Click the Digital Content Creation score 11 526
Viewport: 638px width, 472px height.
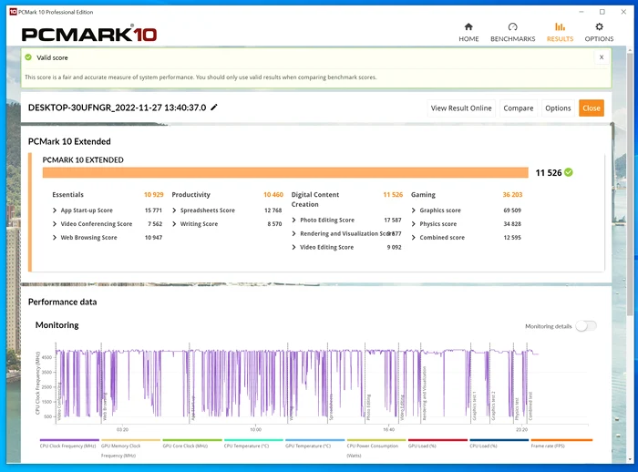click(393, 194)
